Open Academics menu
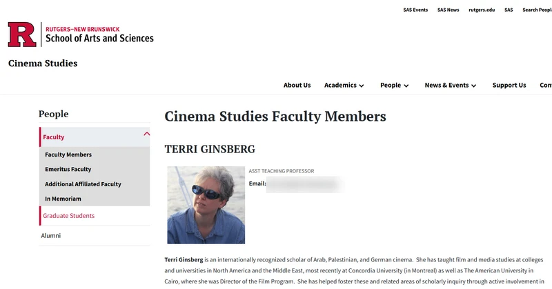The height and width of the screenshot is (289, 552). pos(340,86)
